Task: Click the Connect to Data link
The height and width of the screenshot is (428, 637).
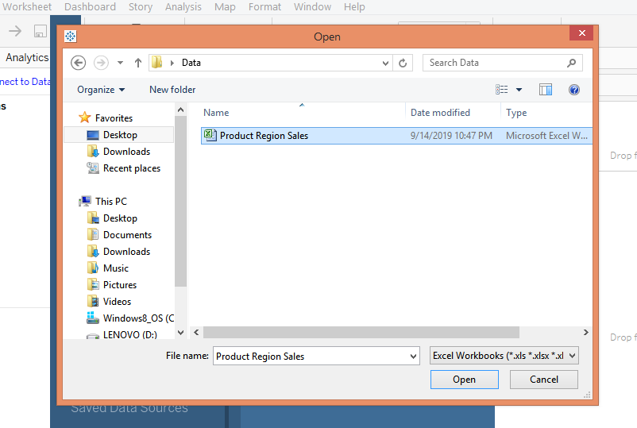Action: (25, 82)
